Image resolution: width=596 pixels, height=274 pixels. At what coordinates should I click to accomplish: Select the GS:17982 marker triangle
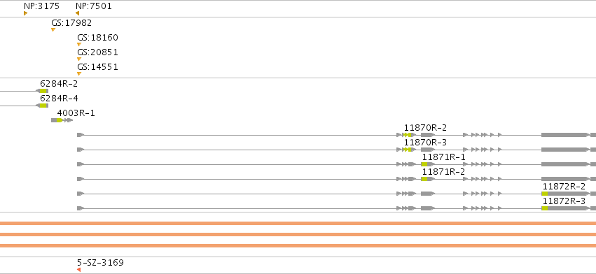(53, 29)
